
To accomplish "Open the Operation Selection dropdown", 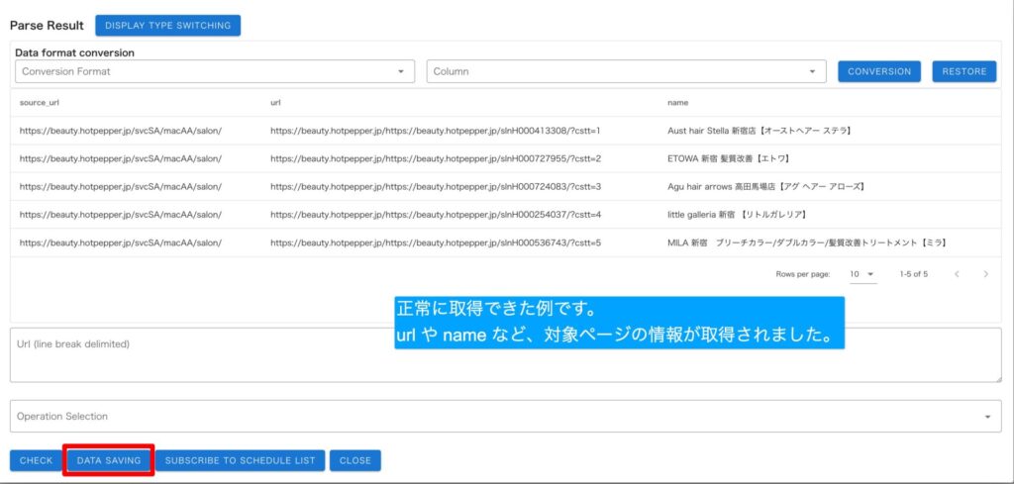I will coord(505,417).
